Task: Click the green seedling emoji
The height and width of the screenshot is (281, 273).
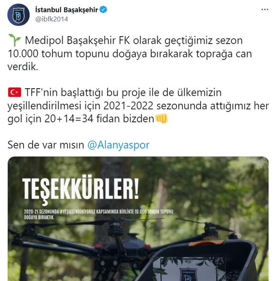Action: [x=14, y=40]
